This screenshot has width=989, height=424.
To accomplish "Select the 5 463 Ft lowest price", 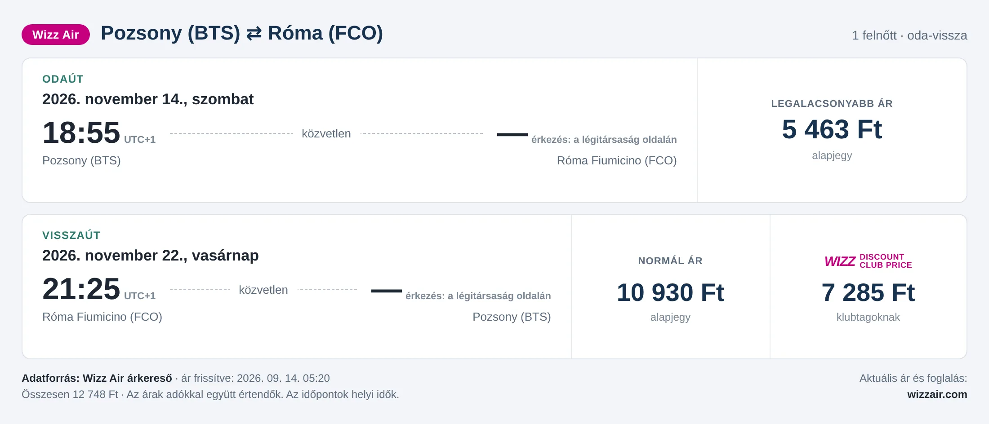I will pos(832,129).
